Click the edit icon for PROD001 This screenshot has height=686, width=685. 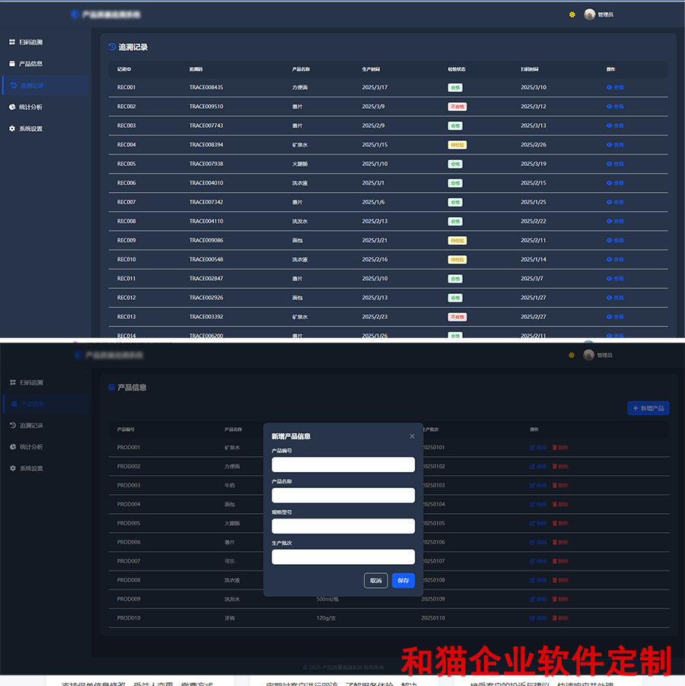[533, 448]
